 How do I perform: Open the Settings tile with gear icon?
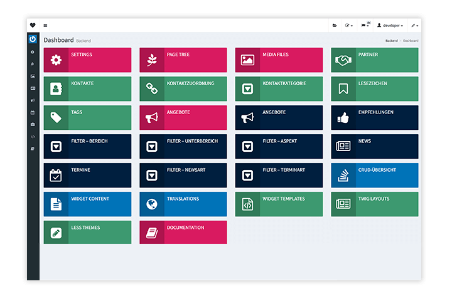tap(87, 60)
